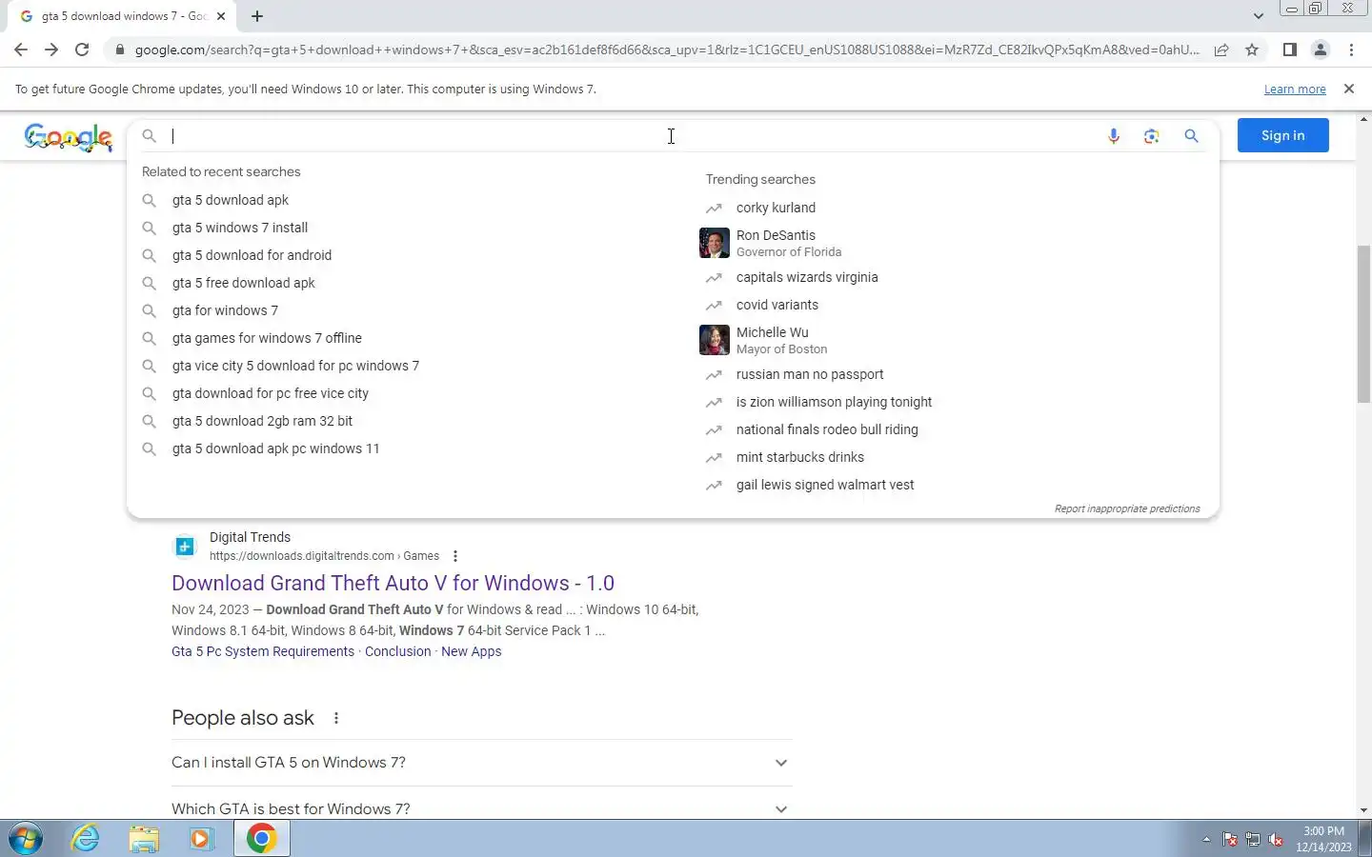Open the Windows Start menu

pos(25,839)
